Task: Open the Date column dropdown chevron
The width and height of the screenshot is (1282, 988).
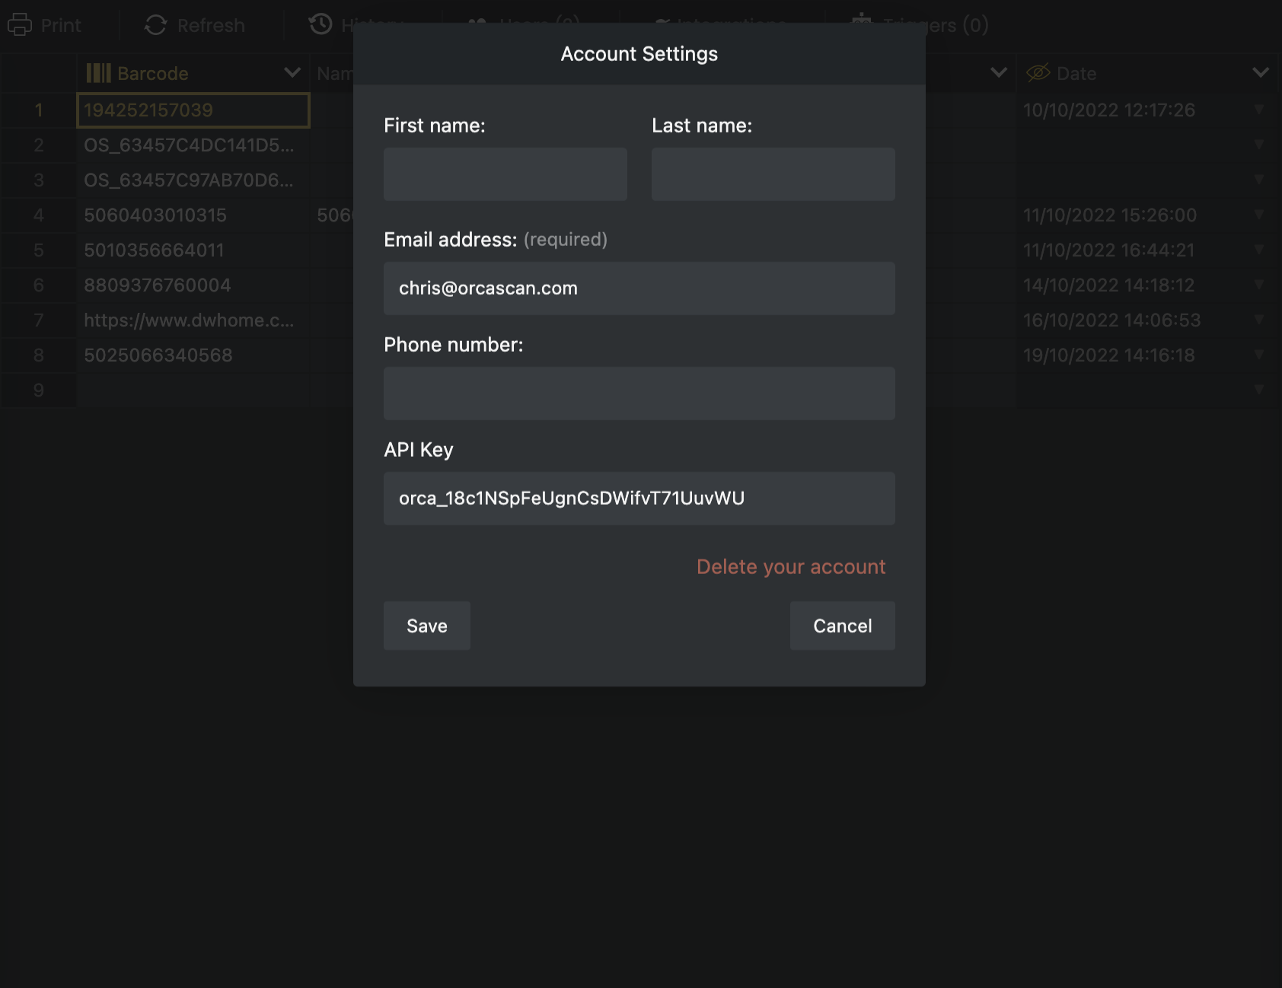Action: coord(1260,73)
